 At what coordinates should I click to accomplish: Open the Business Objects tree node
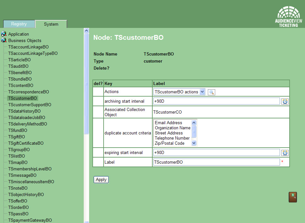tap(25, 40)
